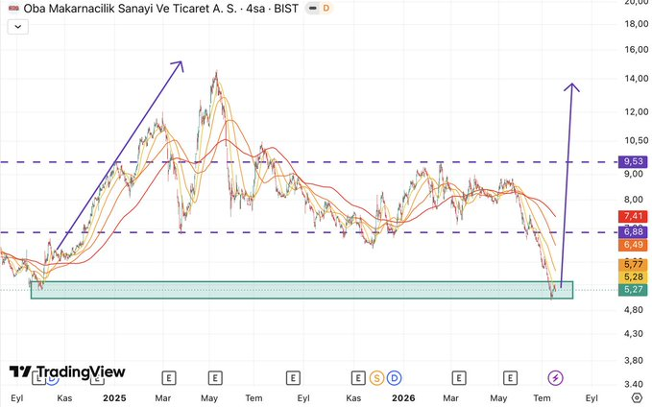This screenshot has height=407, width=652.
Task: Click the purple lightning bolt event icon
Action: click(556, 378)
